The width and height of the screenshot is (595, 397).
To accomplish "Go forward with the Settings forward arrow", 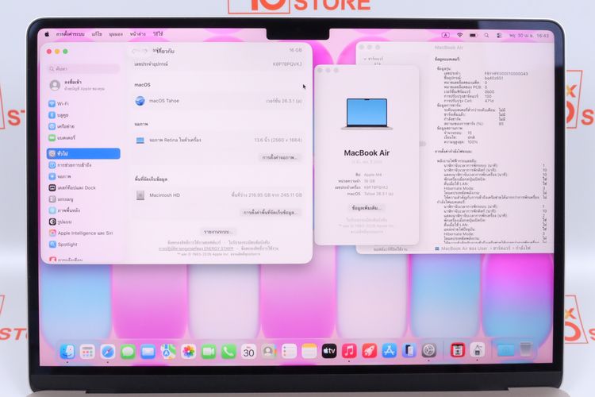I will pos(145,51).
